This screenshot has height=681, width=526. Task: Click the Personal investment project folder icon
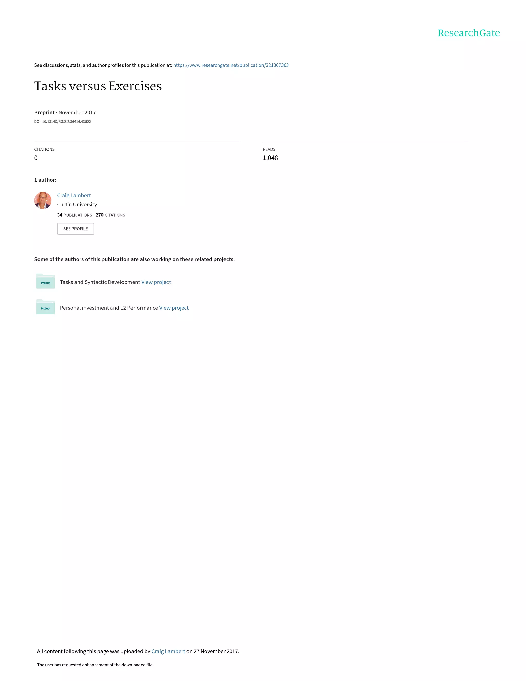[45, 307]
